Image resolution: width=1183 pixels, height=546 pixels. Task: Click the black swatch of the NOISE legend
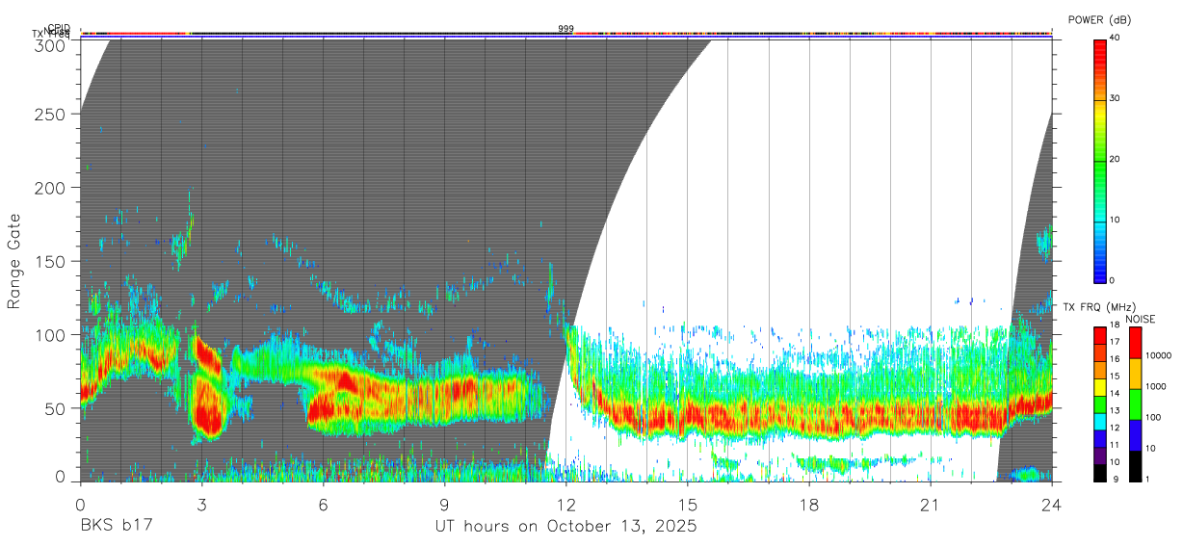click(1135, 466)
